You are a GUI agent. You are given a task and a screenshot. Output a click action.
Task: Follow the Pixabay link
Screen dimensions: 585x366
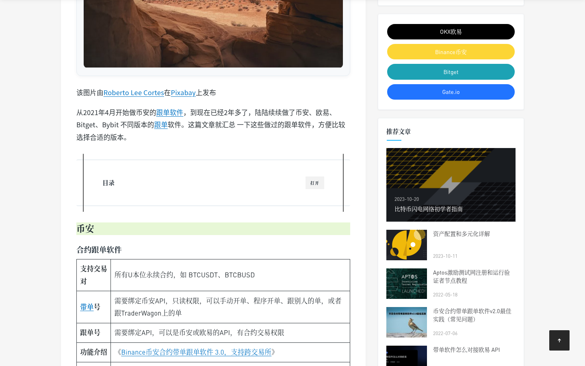pyautogui.click(x=183, y=93)
